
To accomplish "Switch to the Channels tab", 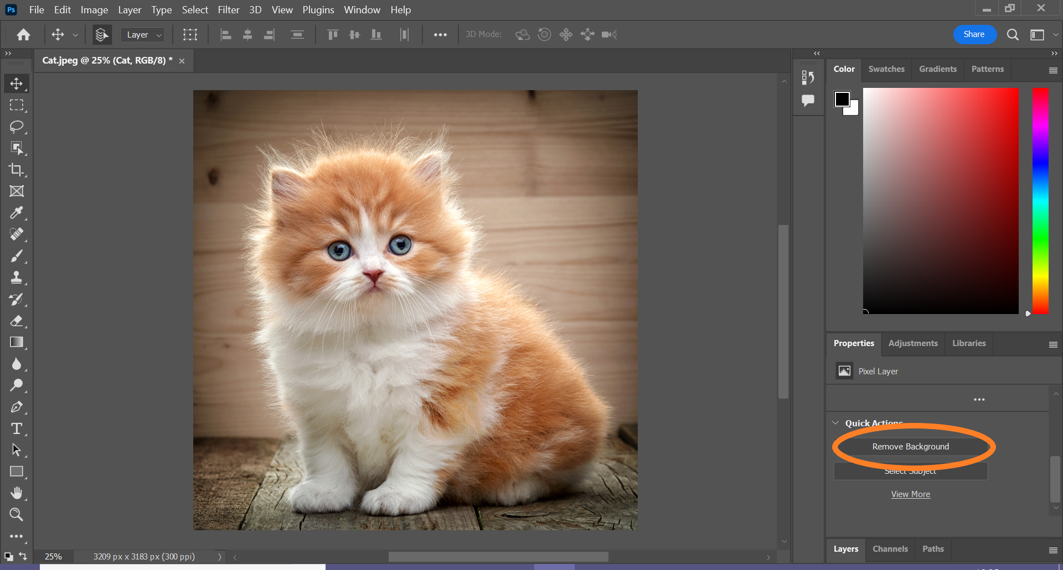I will point(890,549).
